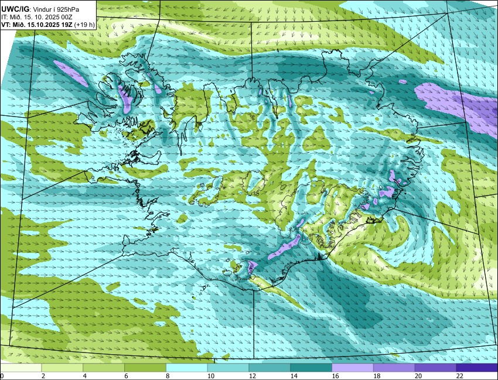
Task: Pick the 20–22 m/s violet legend swatch
Action: click(435, 368)
